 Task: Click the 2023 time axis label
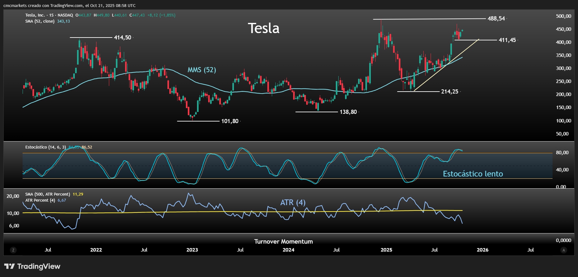pyautogui.click(x=192, y=250)
